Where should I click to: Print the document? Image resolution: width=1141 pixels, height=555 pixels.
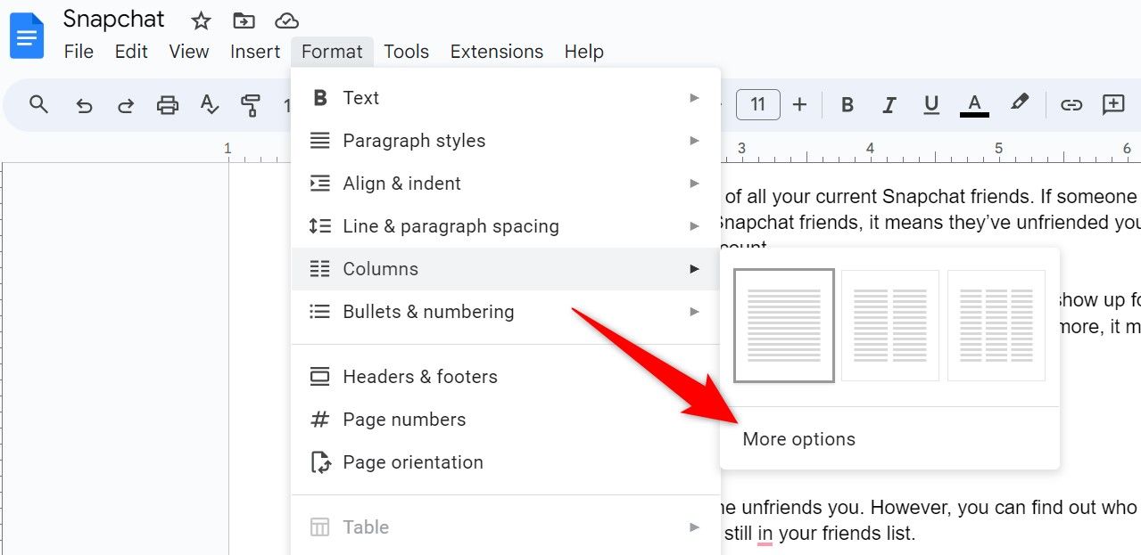coord(168,105)
